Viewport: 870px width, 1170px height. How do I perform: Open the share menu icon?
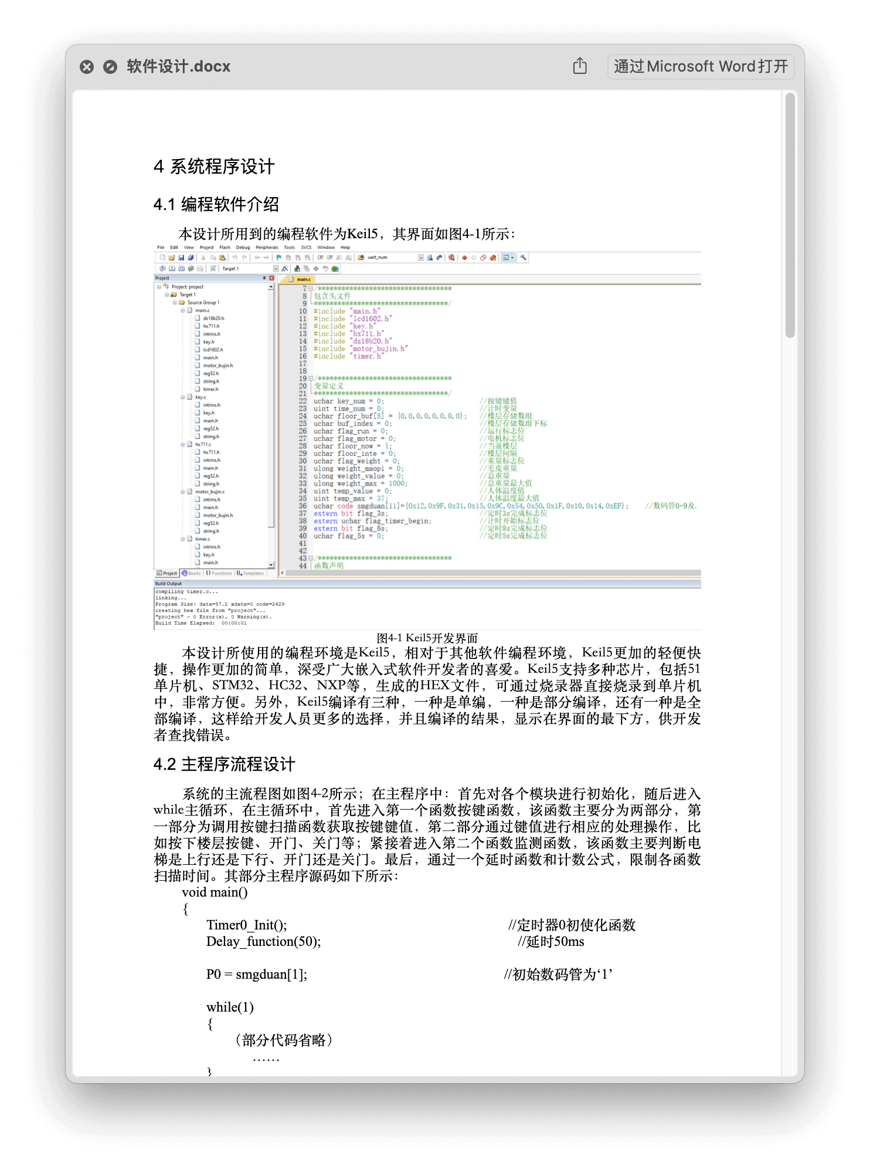point(580,66)
